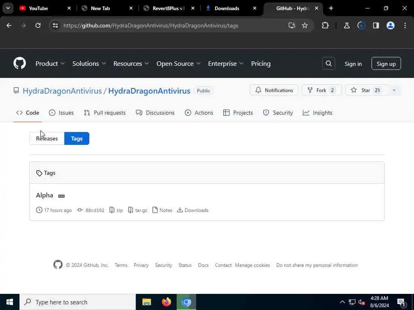
Task: Open the Insights tab
Action: (x=318, y=113)
